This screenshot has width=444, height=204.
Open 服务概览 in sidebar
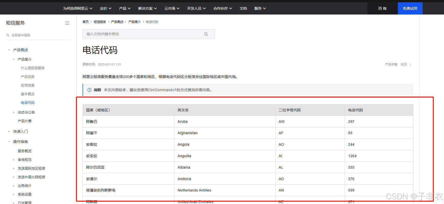tap(24, 151)
